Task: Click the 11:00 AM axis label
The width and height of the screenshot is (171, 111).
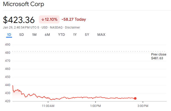Action: pyautogui.click(x=48, y=106)
